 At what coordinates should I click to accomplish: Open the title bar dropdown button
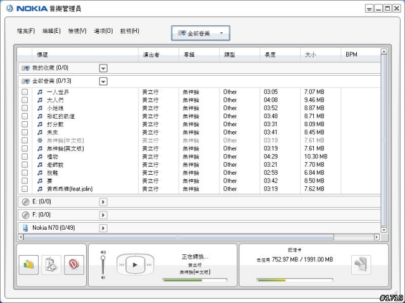pyautogui.click(x=370, y=8)
